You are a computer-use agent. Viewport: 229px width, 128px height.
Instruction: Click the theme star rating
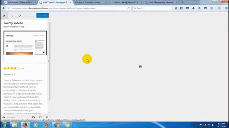[x=12, y=68]
